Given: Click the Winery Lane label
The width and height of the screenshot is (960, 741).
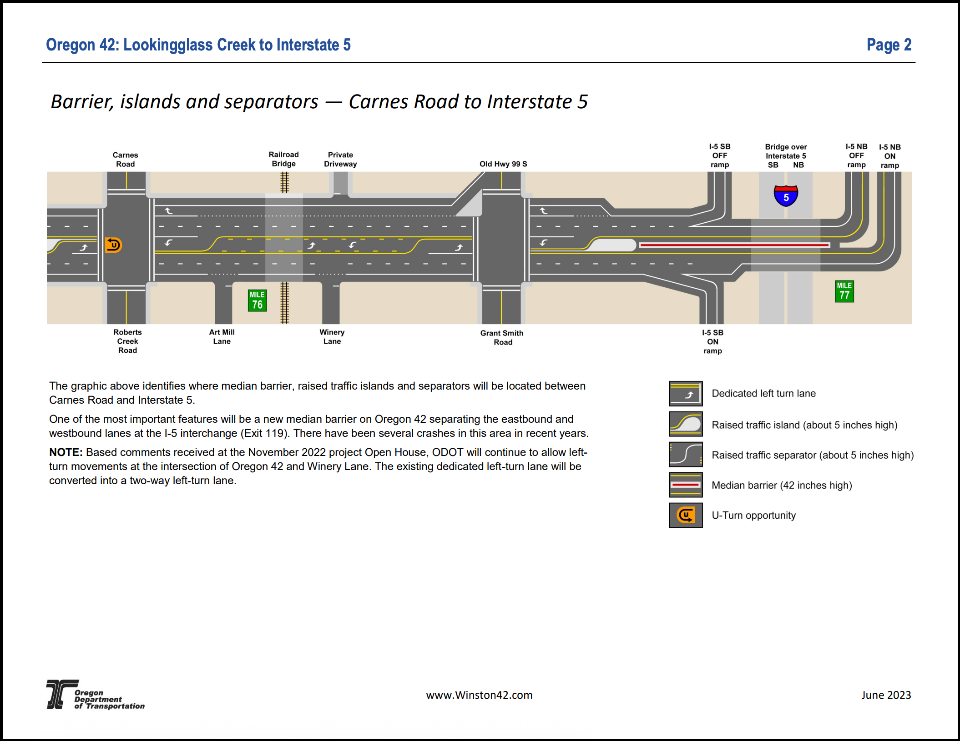Looking at the screenshot, I should click(x=332, y=337).
